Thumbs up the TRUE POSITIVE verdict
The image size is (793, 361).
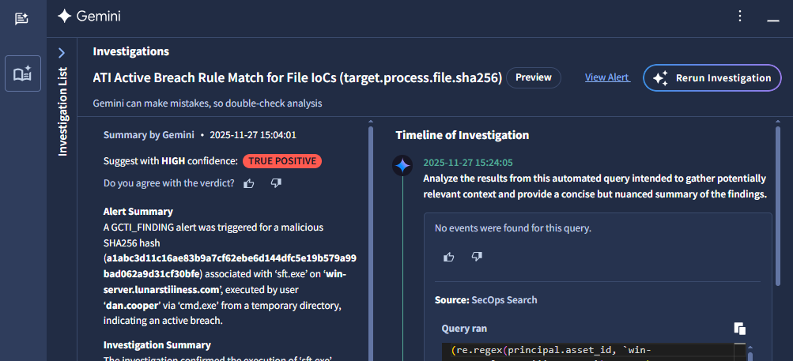(249, 183)
